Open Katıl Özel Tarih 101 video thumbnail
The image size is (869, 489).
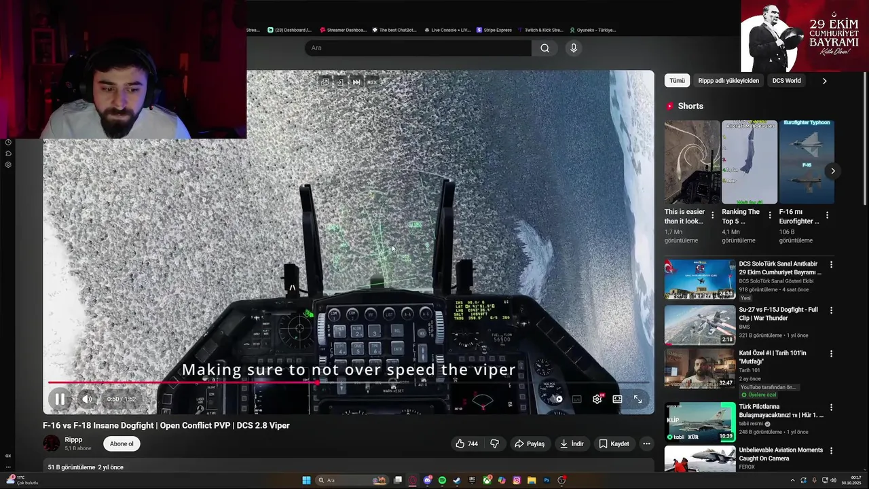(x=700, y=369)
